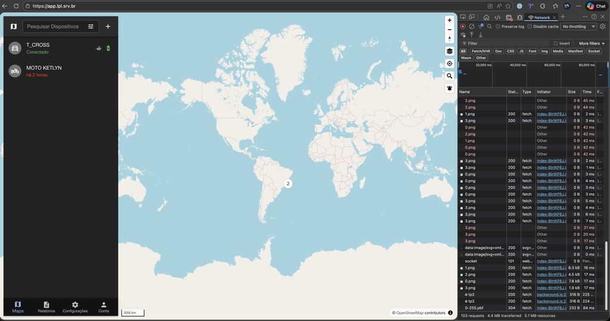Open notifications bell on map
Viewport: 610px width, 321px height.
click(x=449, y=88)
